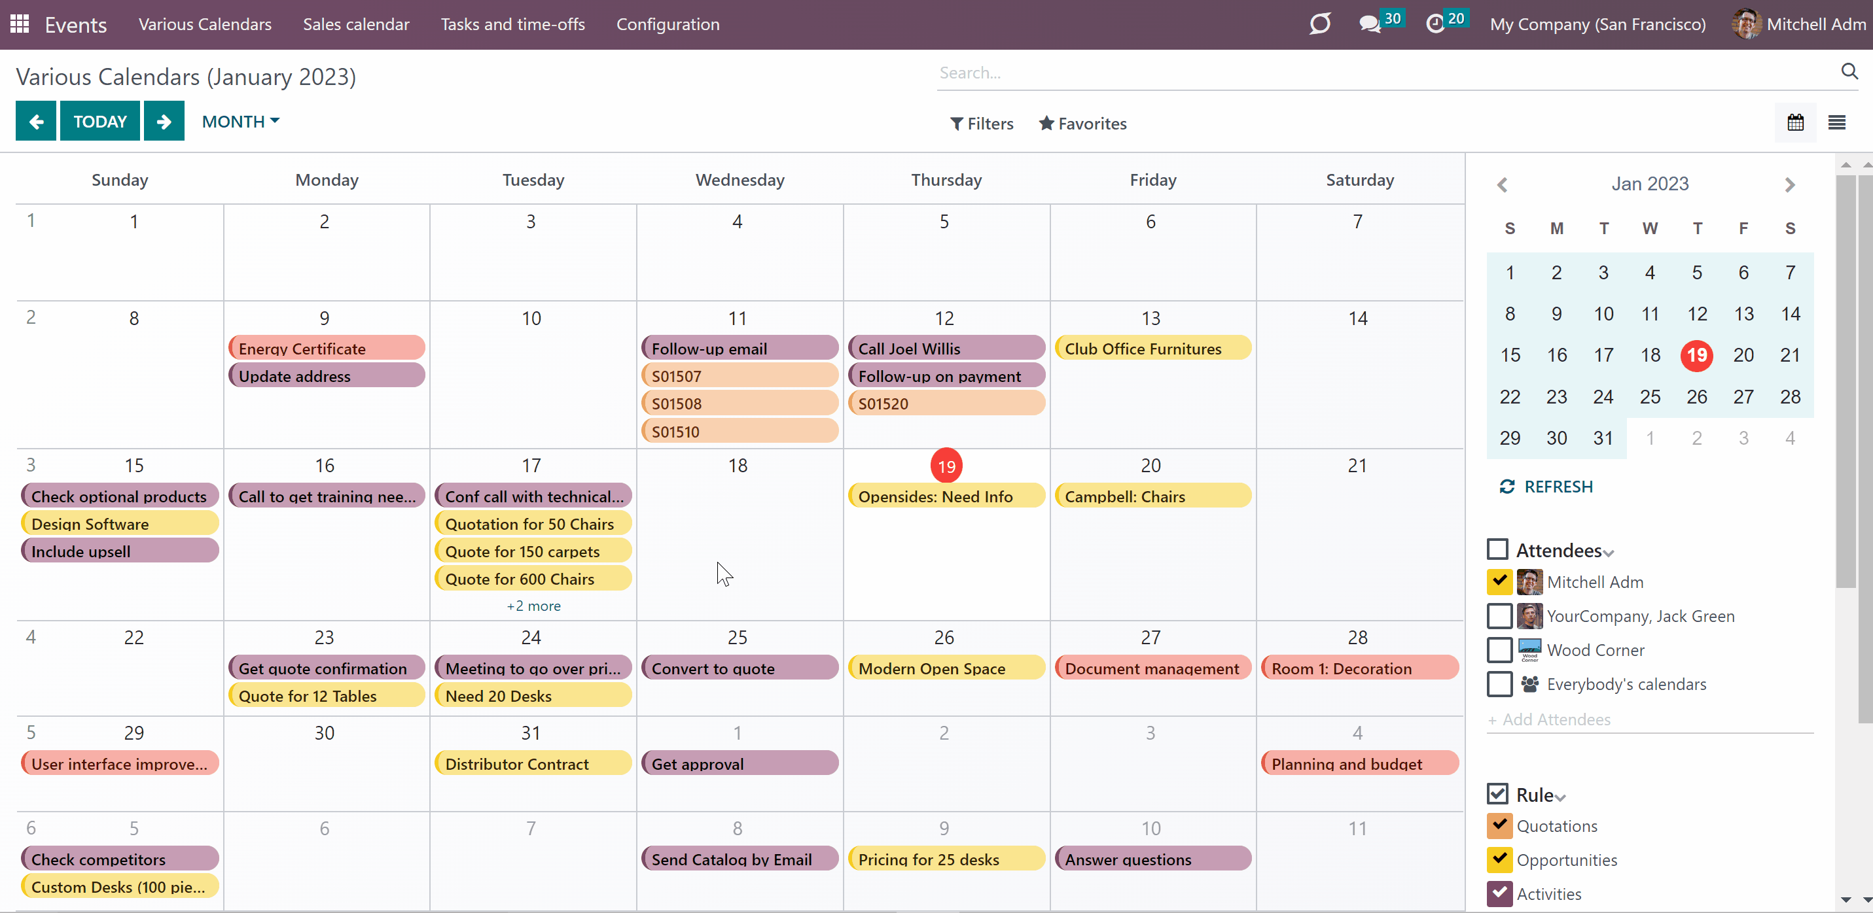Click the search magnifier icon
The height and width of the screenshot is (913, 1873).
point(1849,71)
